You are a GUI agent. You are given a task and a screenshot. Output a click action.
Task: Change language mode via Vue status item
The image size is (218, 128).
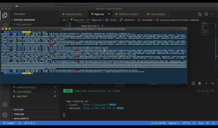point(201,123)
